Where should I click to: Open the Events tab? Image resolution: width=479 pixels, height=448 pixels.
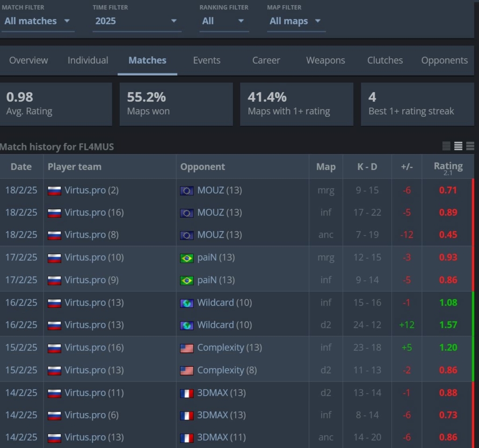pos(206,60)
